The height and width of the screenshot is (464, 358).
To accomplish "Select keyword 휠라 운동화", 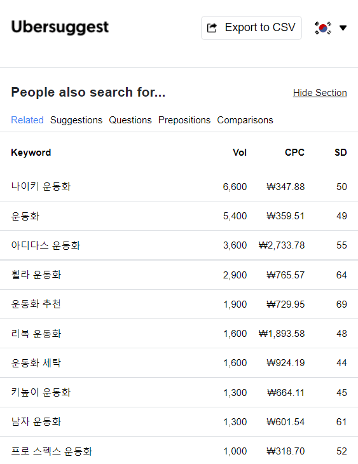I will pos(36,275).
